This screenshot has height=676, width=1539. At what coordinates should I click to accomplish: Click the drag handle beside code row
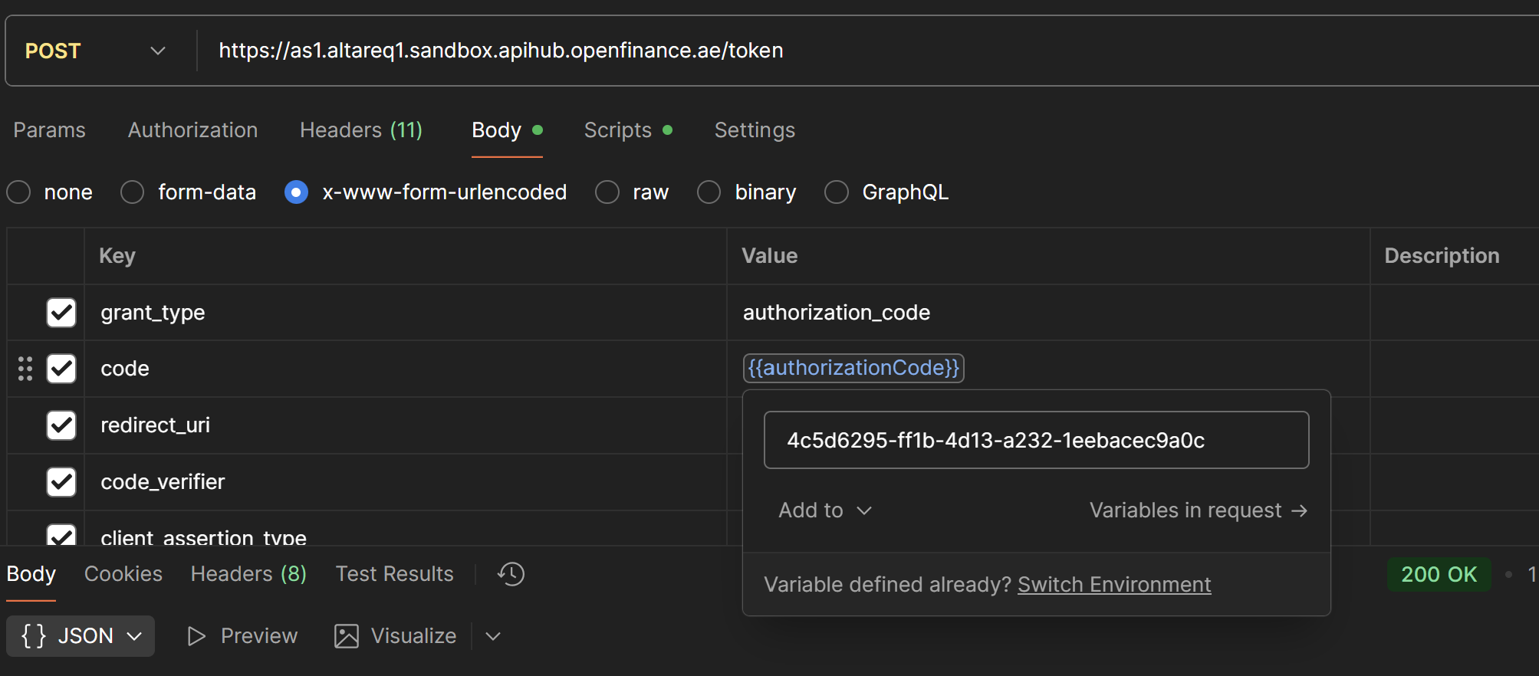pyautogui.click(x=25, y=369)
